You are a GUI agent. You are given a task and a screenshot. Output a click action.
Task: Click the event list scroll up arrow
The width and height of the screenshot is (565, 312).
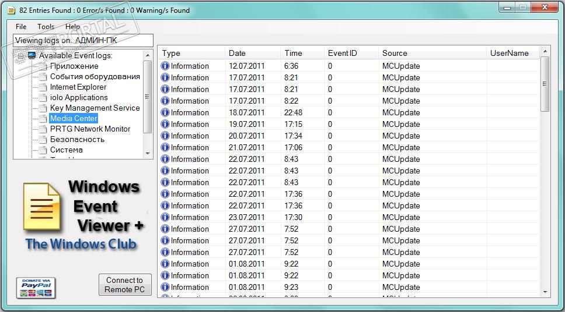coord(545,51)
